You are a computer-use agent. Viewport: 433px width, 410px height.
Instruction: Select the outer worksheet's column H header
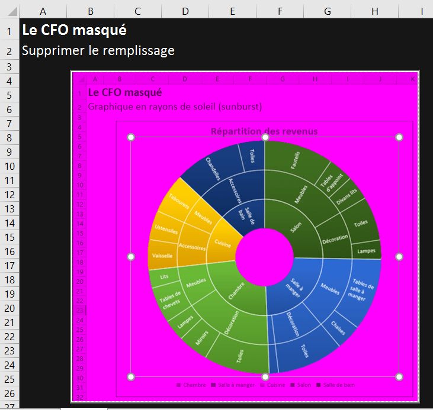coord(374,11)
